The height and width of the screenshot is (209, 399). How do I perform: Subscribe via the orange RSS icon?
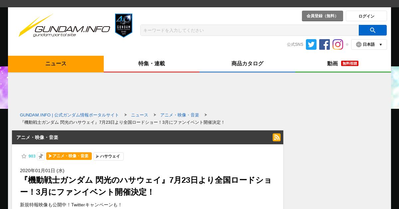277,137
